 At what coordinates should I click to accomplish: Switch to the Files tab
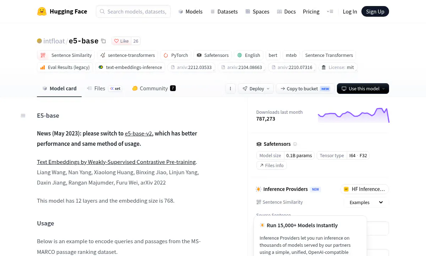pyautogui.click(x=104, y=89)
